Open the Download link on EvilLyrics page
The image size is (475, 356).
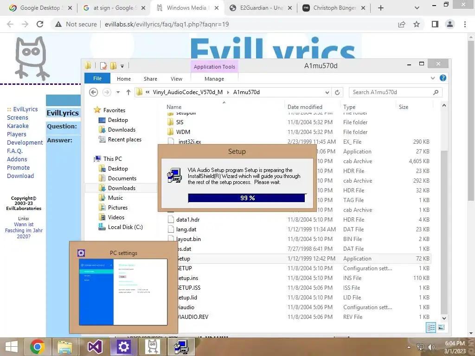[20, 176]
